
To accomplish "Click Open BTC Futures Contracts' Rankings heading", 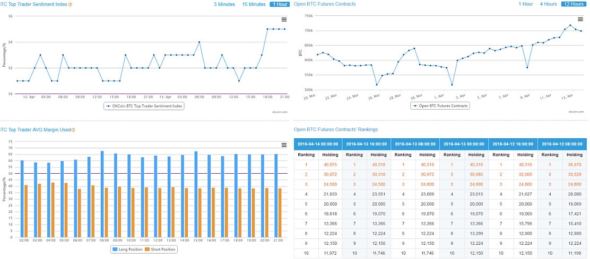I will [336, 129].
